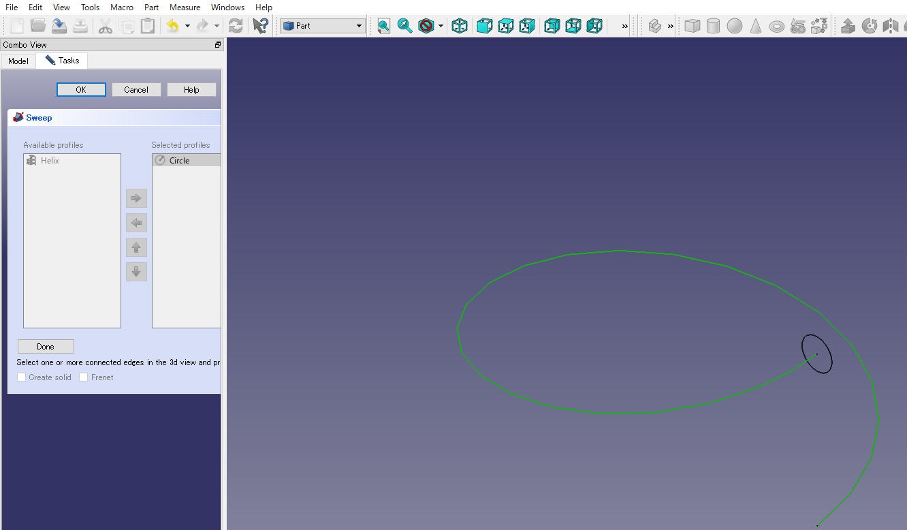907x530 pixels.
Task: Switch to the Model tab
Action: pos(18,61)
